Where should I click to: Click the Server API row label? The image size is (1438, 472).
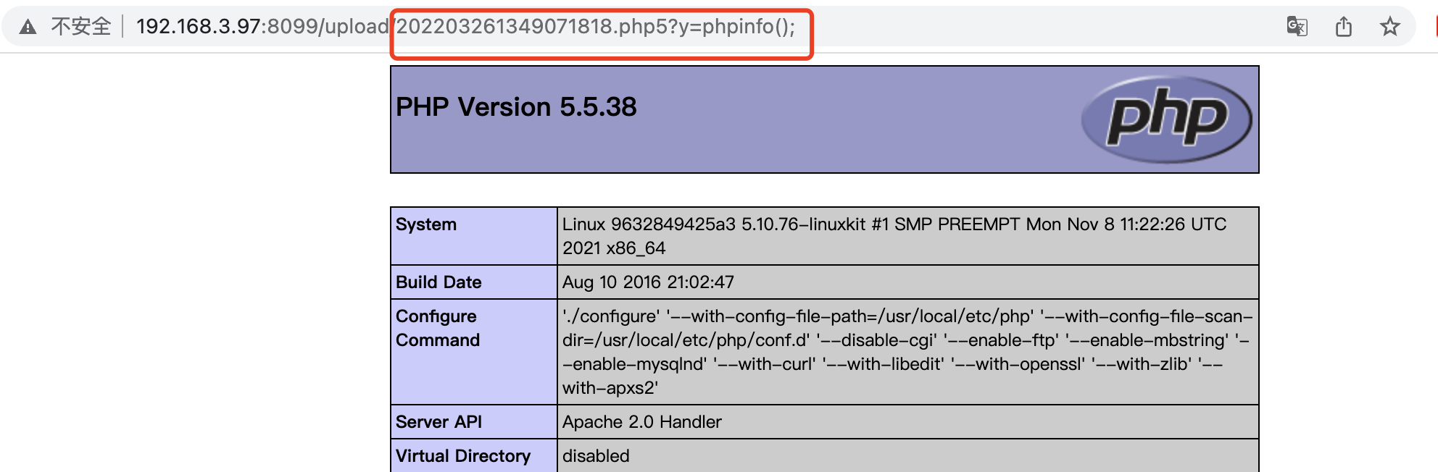pyautogui.click(x=439, y=422)
